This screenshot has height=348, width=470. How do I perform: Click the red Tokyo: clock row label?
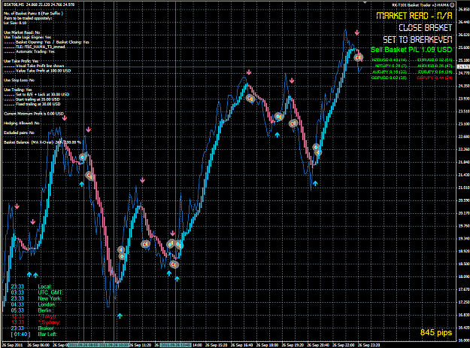pos(47,316)
